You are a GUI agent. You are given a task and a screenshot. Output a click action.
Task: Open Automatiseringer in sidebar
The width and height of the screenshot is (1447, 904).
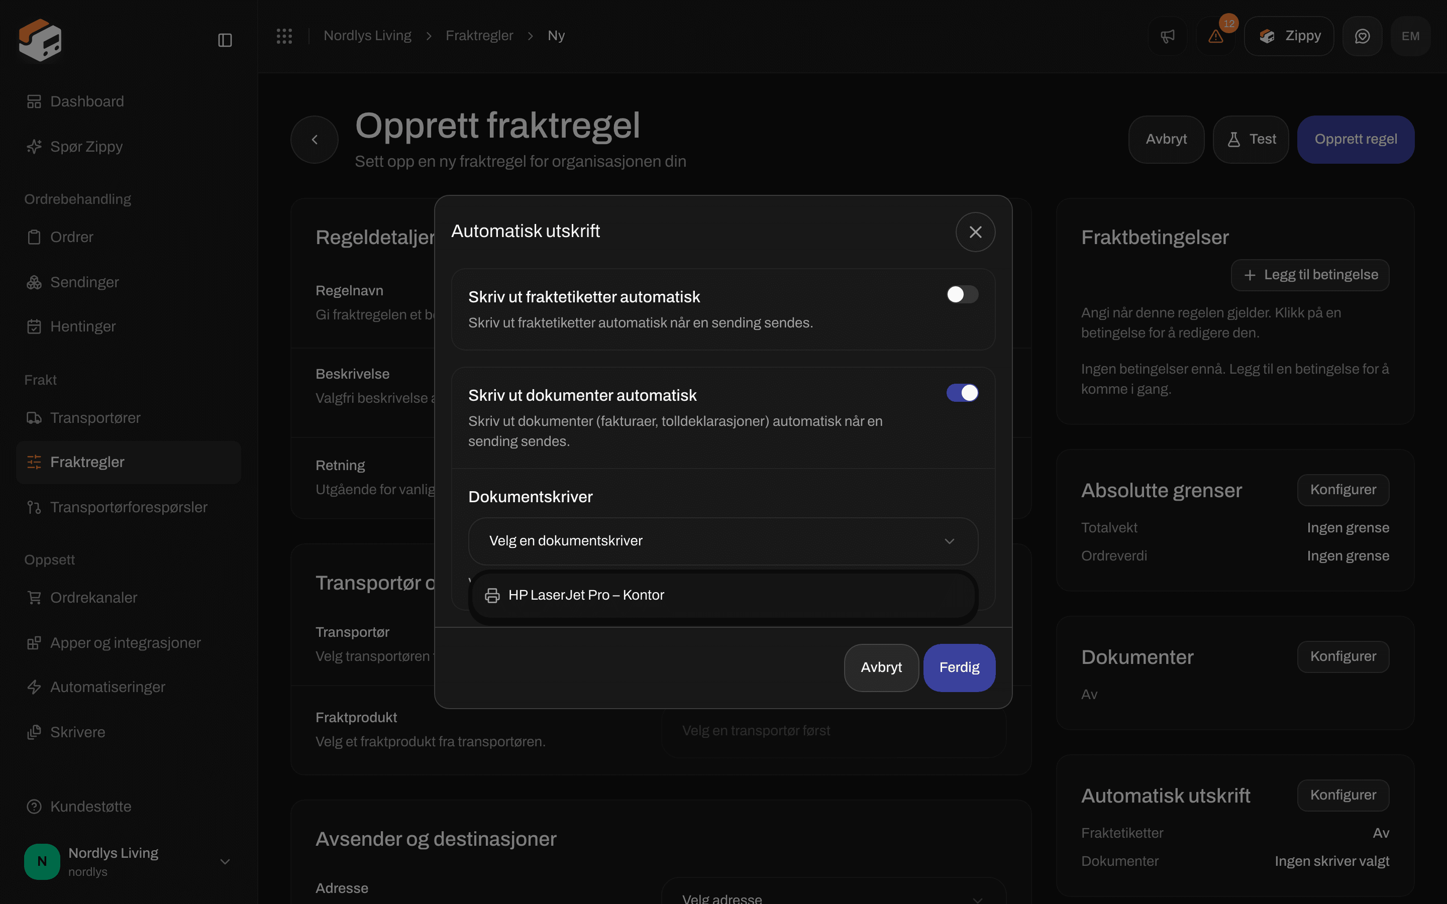click(x=129, y=688)
